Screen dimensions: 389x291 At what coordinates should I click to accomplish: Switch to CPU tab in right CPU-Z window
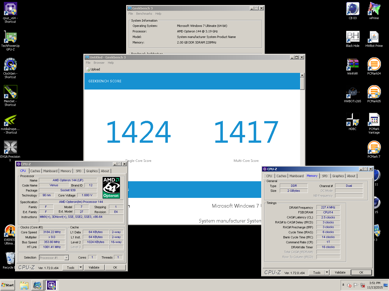tap(269, 176)
